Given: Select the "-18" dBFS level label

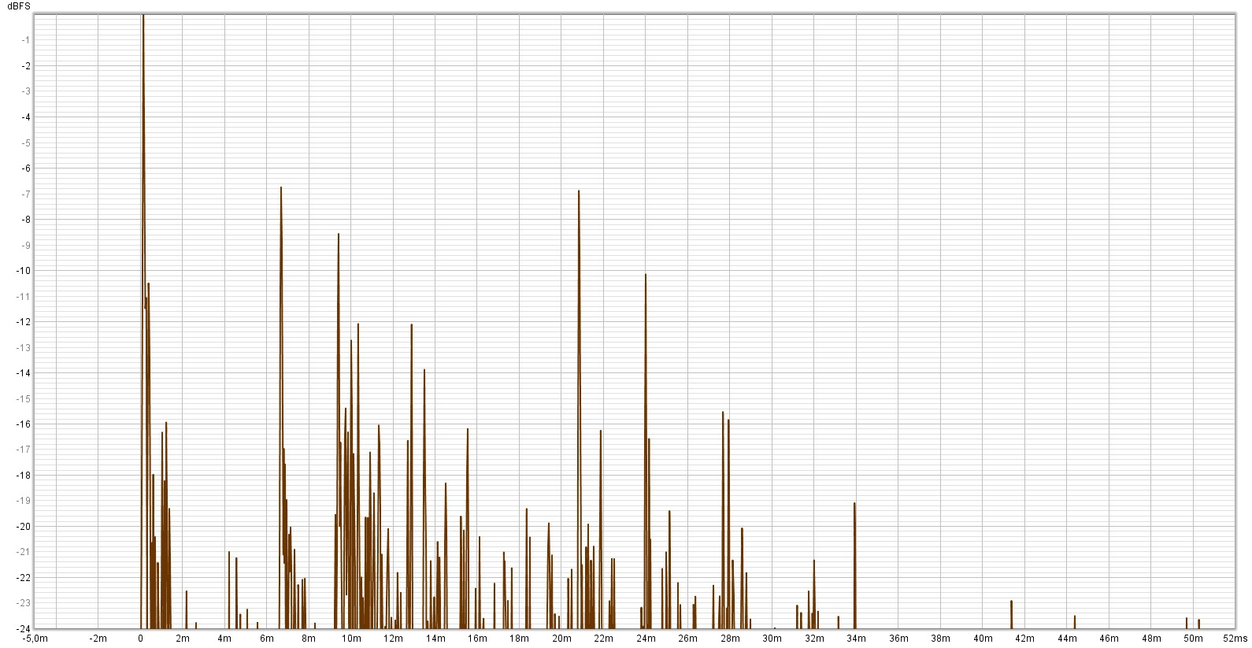Looking at the screenshot, I should [24, 476].
